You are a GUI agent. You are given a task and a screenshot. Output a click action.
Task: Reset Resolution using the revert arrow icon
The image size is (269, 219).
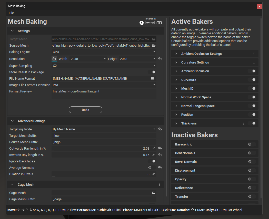pos(160,59)
